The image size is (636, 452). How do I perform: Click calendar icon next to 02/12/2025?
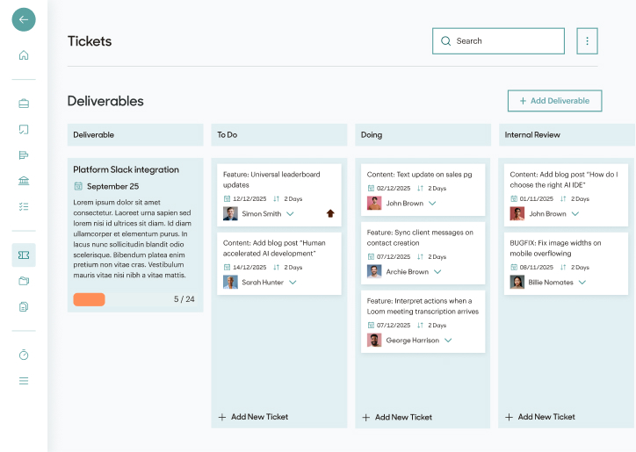click(371, 188)
